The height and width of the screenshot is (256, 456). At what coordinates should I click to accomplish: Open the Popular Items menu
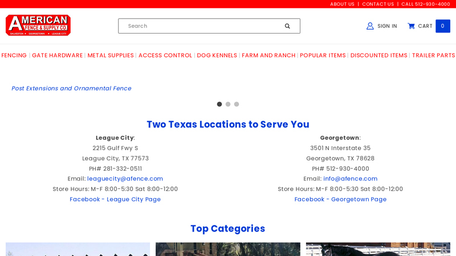pyautogui.click(x=323, y=55)
